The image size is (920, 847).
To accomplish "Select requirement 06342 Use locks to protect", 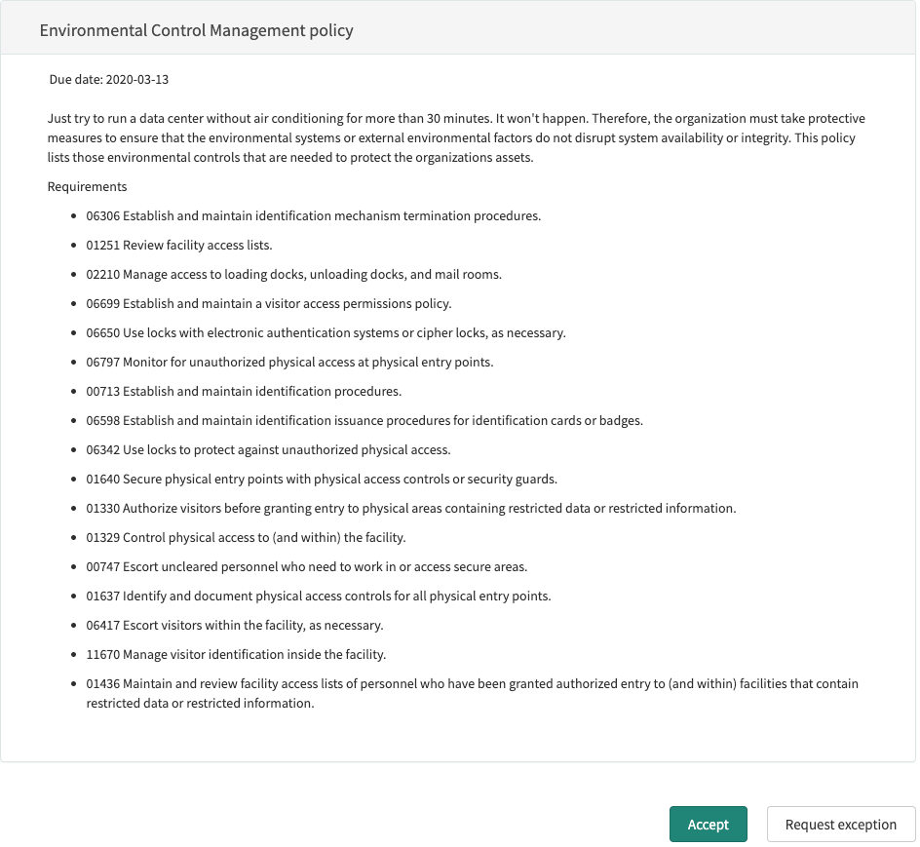I will click(x=268, y=450).
